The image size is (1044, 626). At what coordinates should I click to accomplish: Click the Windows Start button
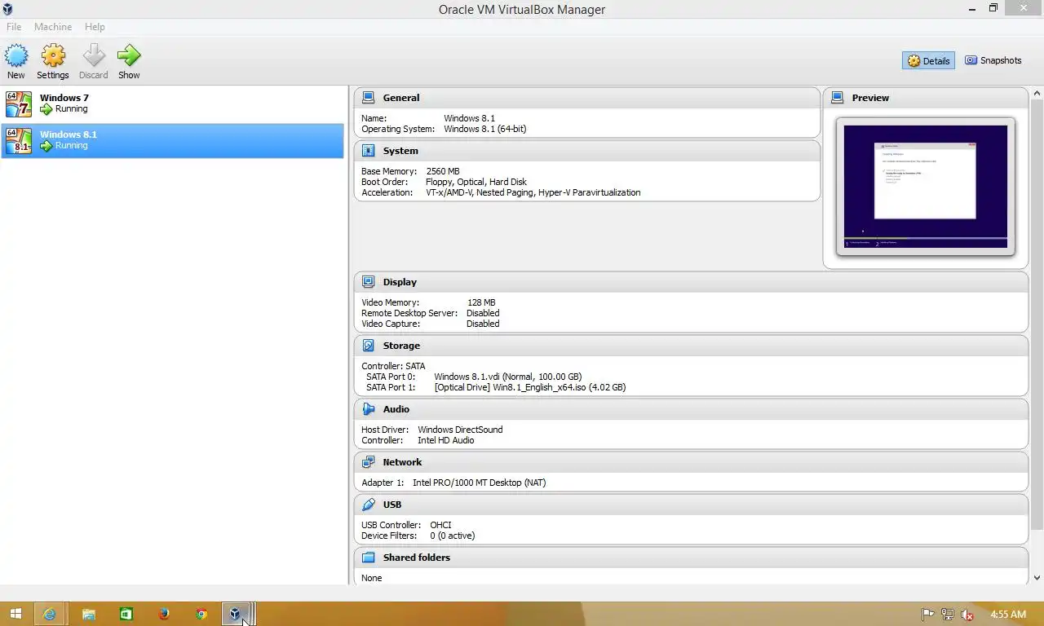point(15,614)
